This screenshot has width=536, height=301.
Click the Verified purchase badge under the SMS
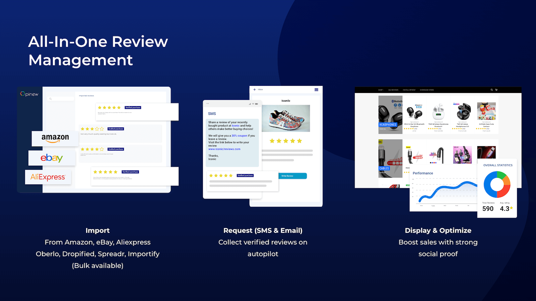click(x=245, y=176)
